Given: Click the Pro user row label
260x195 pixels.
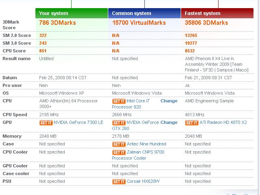Looking at the screenshot, I should 12,85.
